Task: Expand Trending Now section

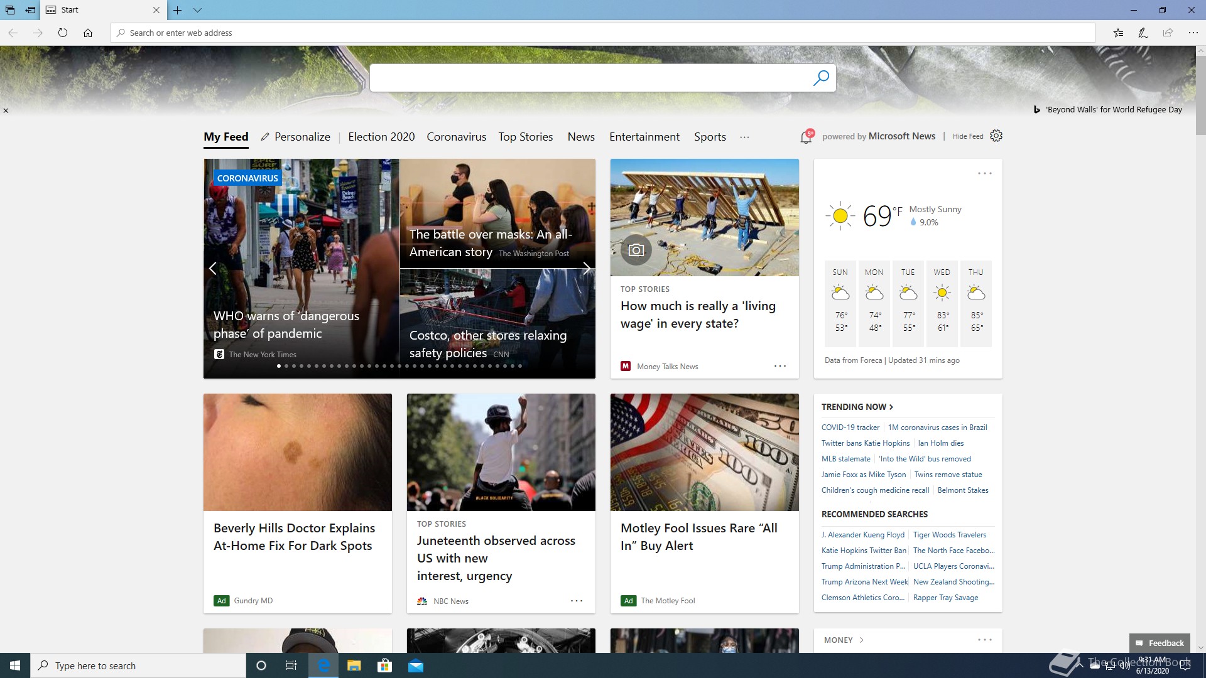Action: click(857, 407)
